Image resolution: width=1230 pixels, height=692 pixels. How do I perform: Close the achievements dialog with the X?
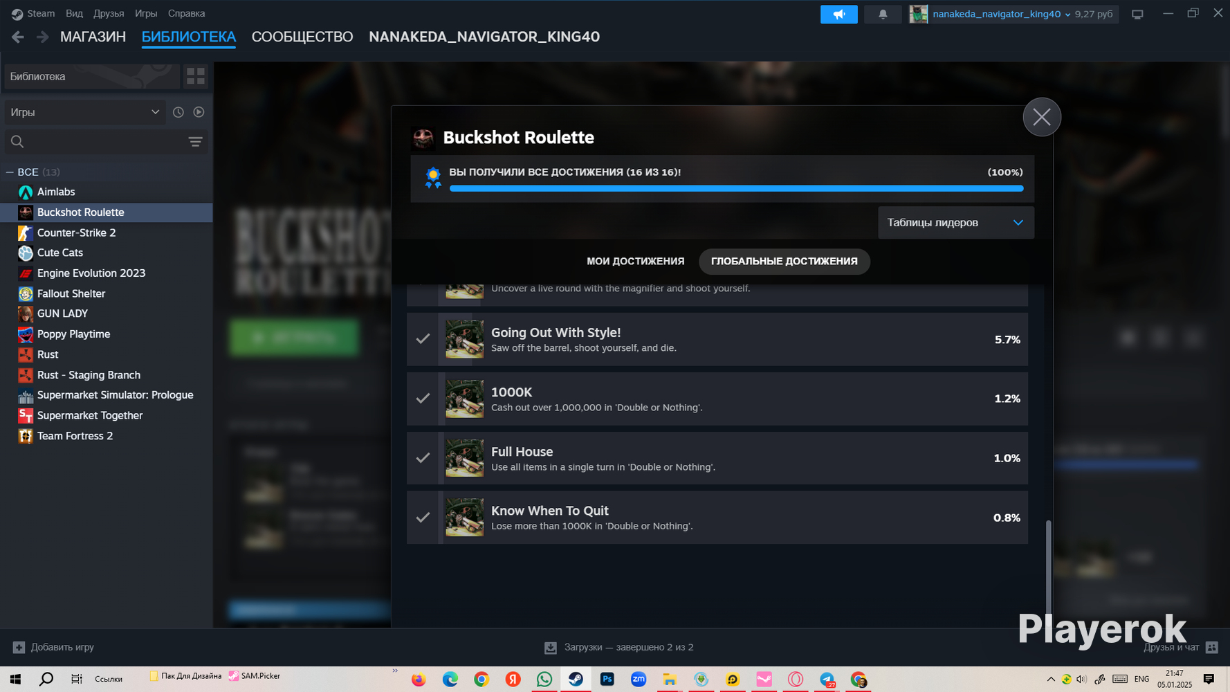(x=1042, y=117)
